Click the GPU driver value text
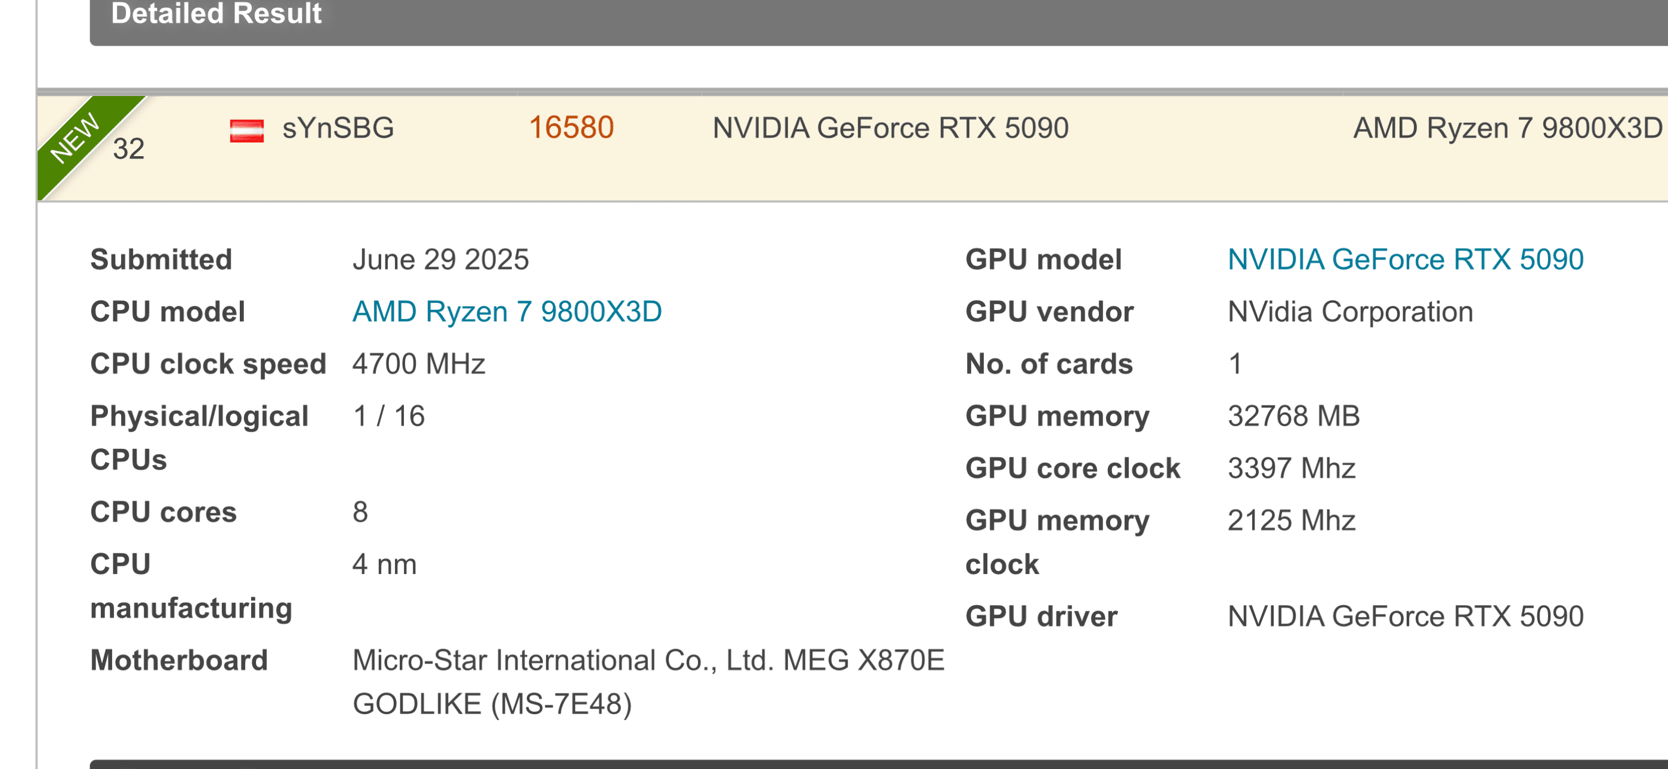The image size is (1668, 769). [1405, 616]
